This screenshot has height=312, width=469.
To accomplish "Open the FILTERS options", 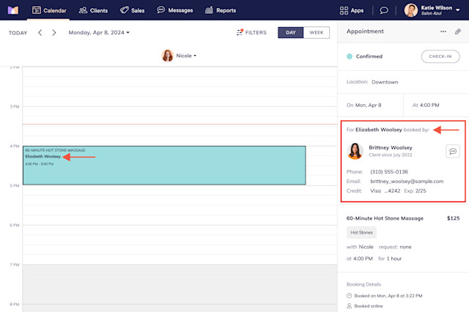I will pyautogui.click(x=251, y=32).
